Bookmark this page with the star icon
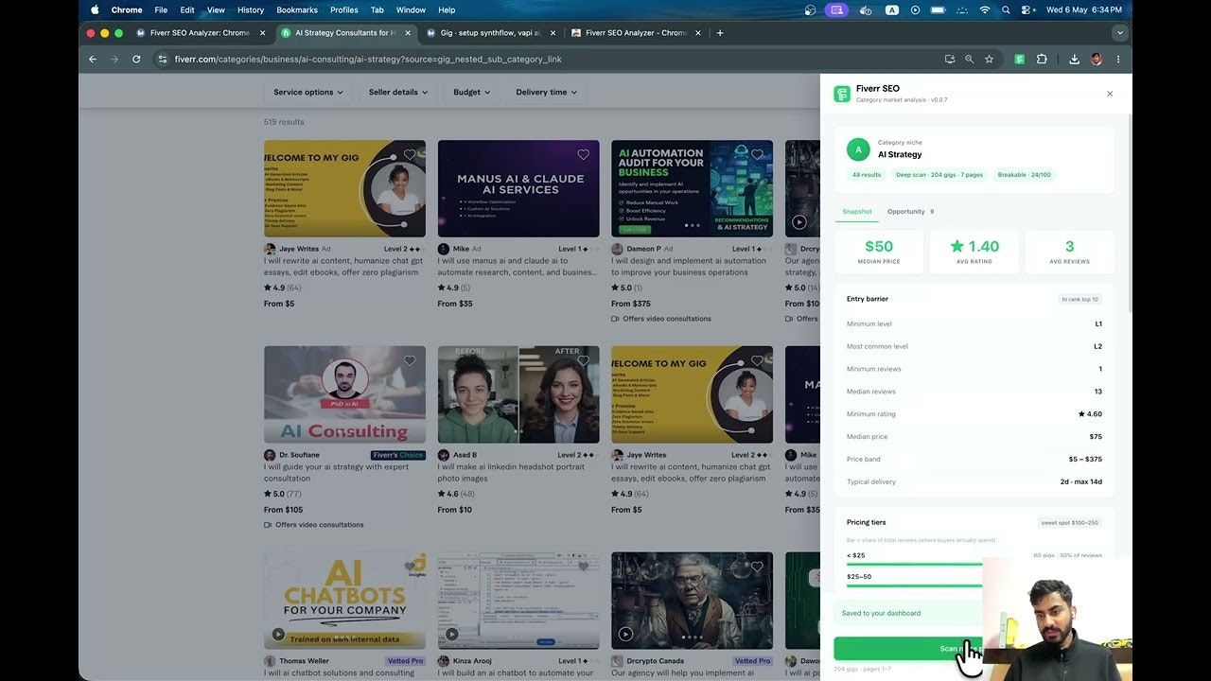1211x681 pixels. (x=989, y=59)
